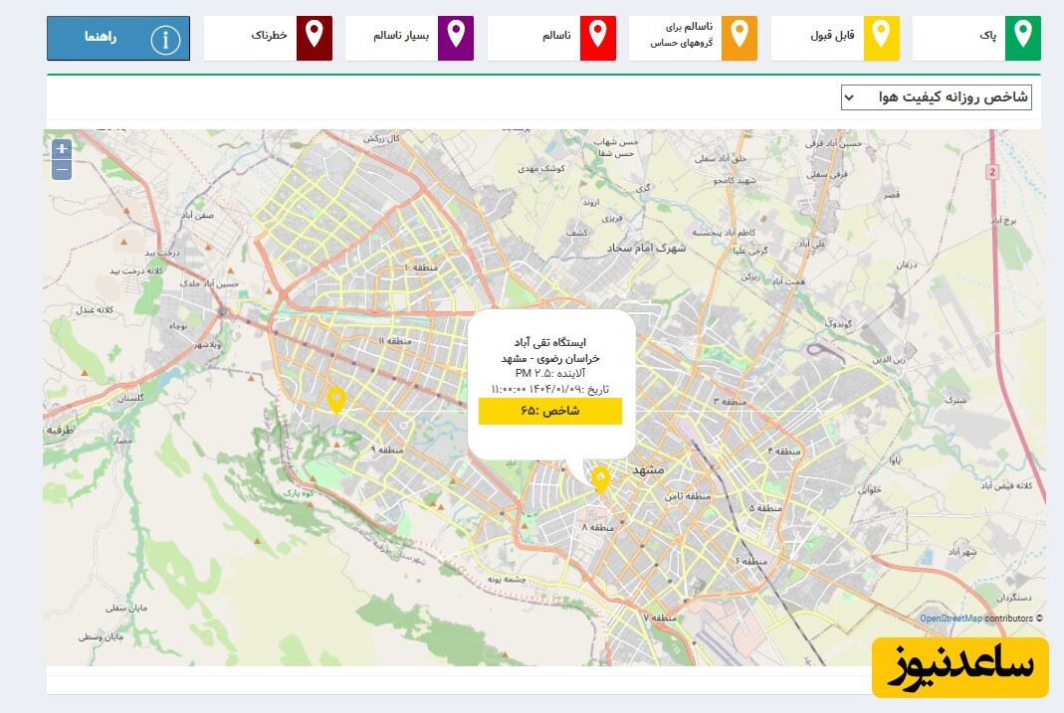Screen dimensions: 1064x713
Task: Click the yellow قابل قبول pin icon
Action: click(882, 38)
